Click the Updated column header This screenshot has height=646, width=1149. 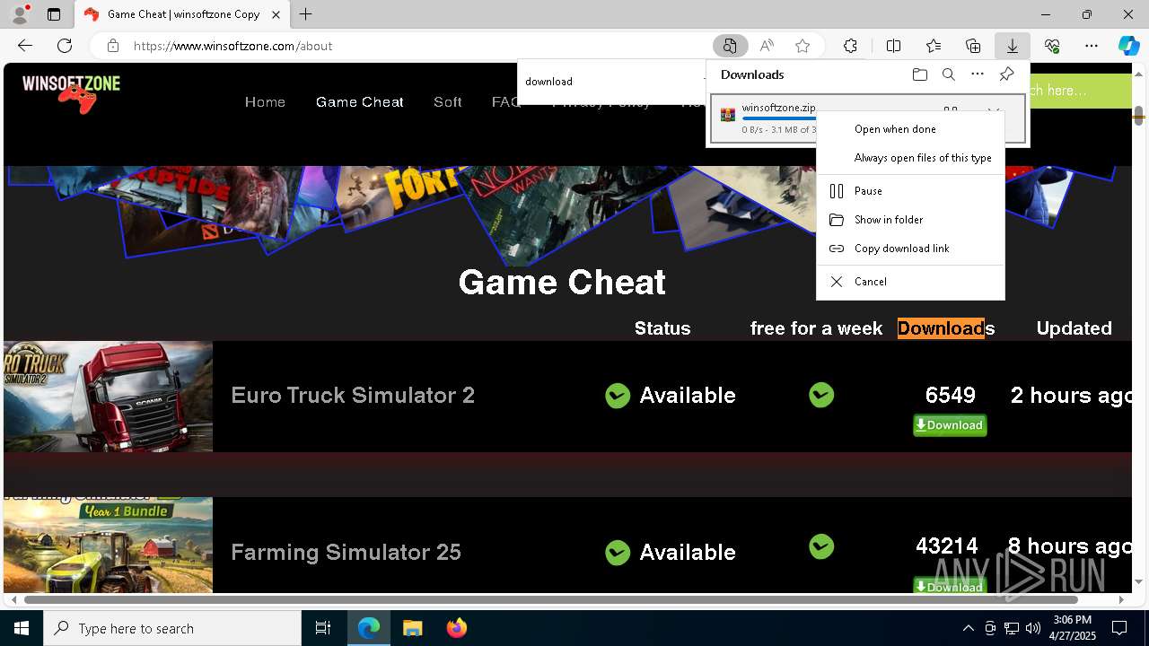click(1074, 328)
